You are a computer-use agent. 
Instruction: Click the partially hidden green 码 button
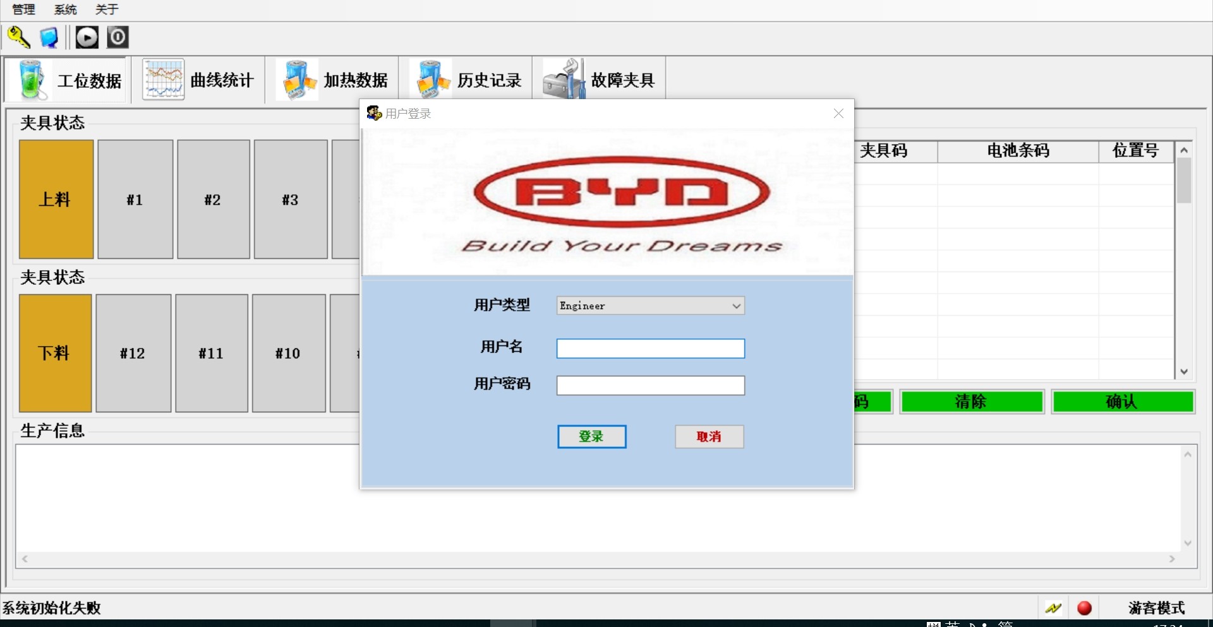click(x=873, y=402)
